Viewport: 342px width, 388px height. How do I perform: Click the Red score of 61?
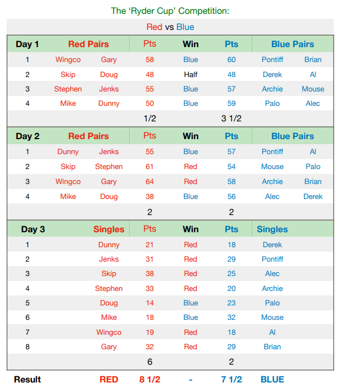[150, 166]
